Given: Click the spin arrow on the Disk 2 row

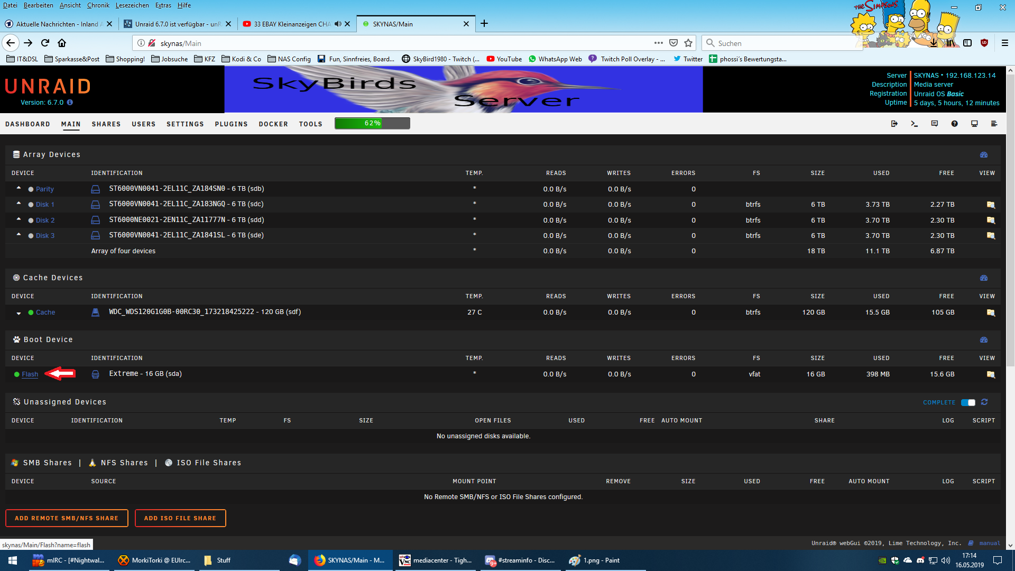Looking at the screenshot, I should tap(19, 219).
